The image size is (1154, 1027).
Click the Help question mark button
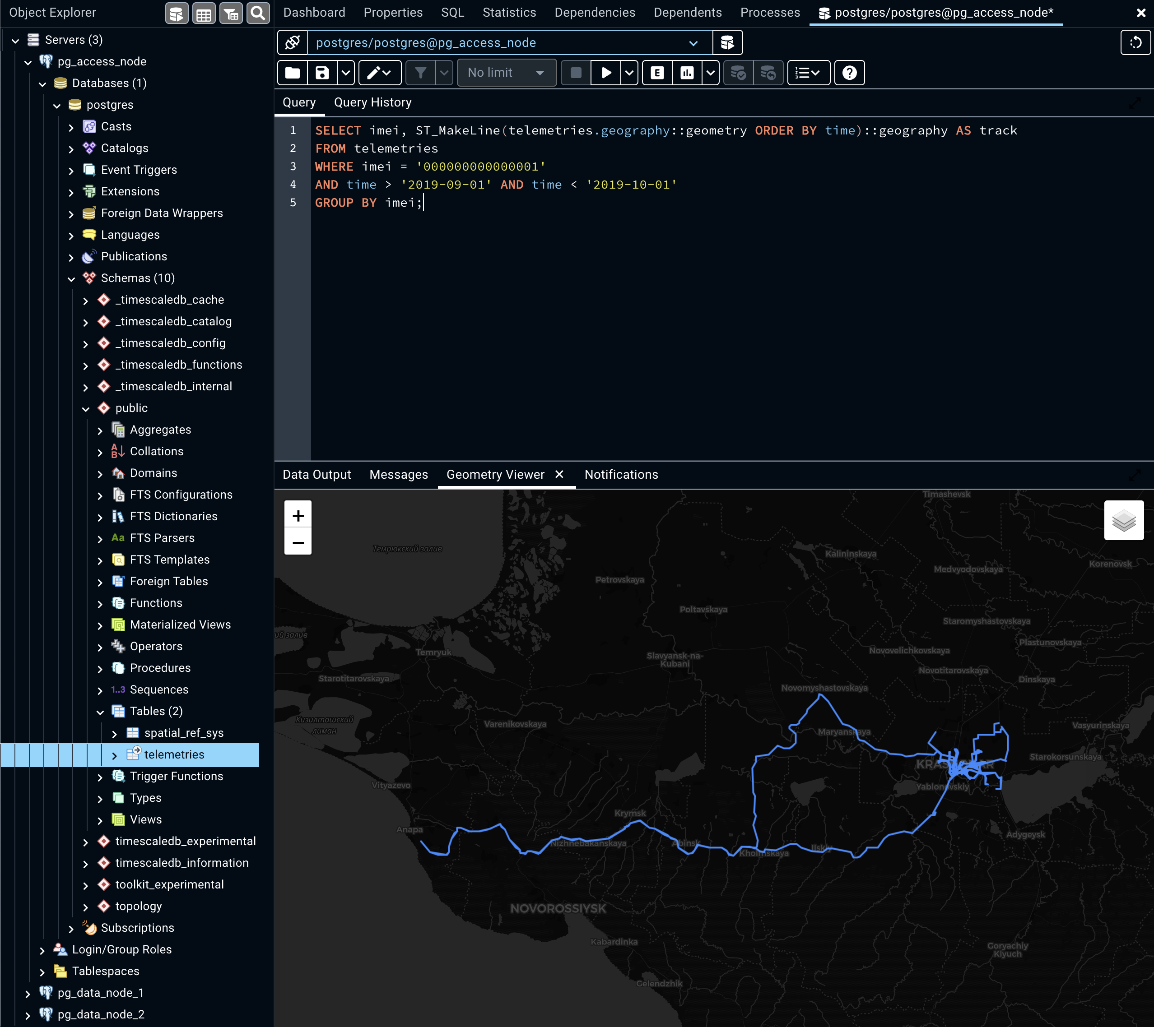(x=849, y=73)
